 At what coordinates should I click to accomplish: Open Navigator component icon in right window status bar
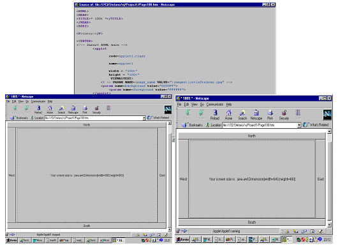click(x=287, y=231)
